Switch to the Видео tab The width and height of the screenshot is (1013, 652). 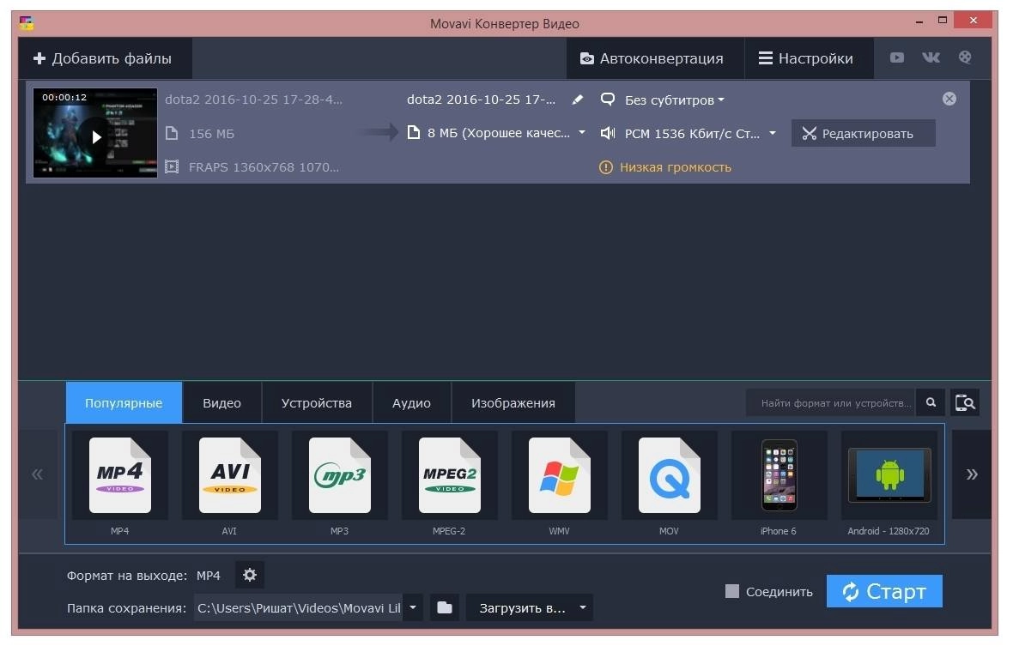click(221, 403)
